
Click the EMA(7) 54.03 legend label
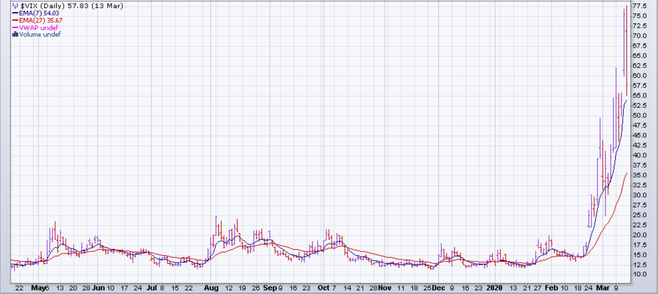point(39,13)
